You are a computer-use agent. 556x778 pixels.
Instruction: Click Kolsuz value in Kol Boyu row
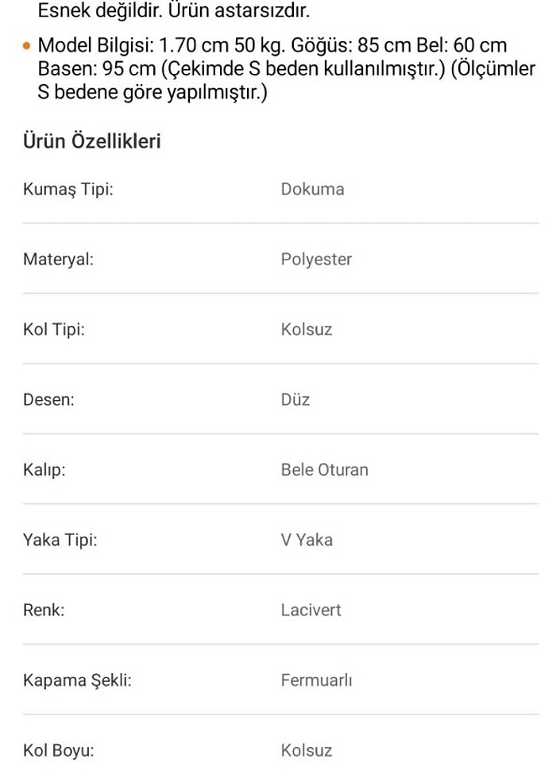(x=307, y=750)
